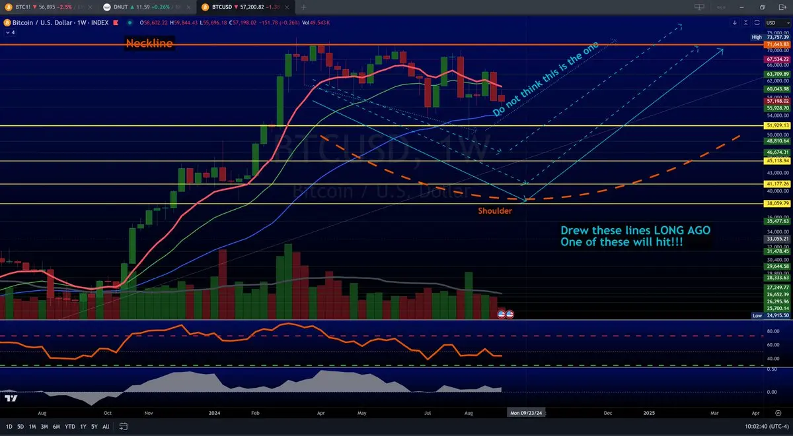Click the green market status dot
The height and width of the screenshot is (436, 793).
pos(130,22)
